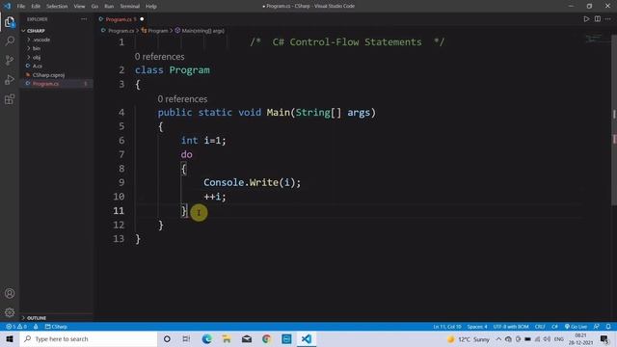Open the Go menu

tap(94, 7)
